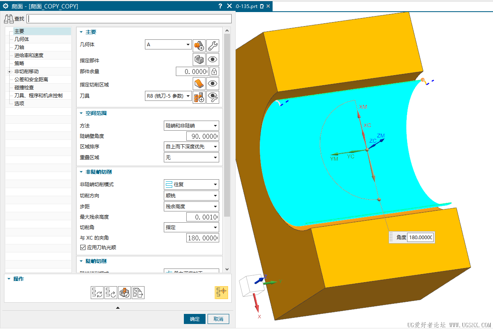The width and height of the screenshot is (493, 330).
Task: Select 策略 in the left tree
Action: click(x=19, y=64)
